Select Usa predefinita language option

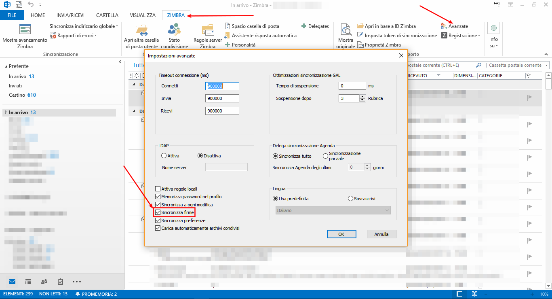coord(276,199)
